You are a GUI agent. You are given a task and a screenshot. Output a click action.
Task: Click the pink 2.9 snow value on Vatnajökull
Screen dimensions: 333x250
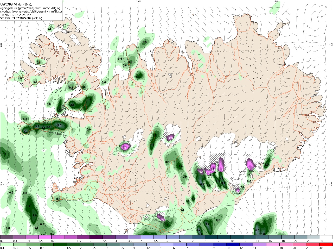[x=214, y=170]
